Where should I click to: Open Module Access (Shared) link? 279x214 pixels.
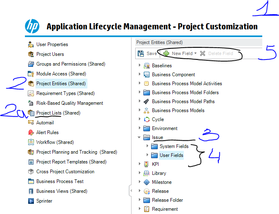pos(60,74)
